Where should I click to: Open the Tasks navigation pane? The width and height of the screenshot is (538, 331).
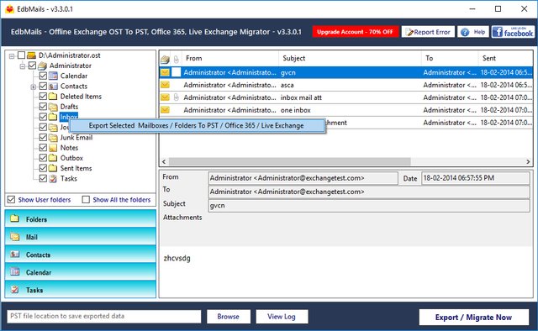pyautogui.click(x=81, y=290)
